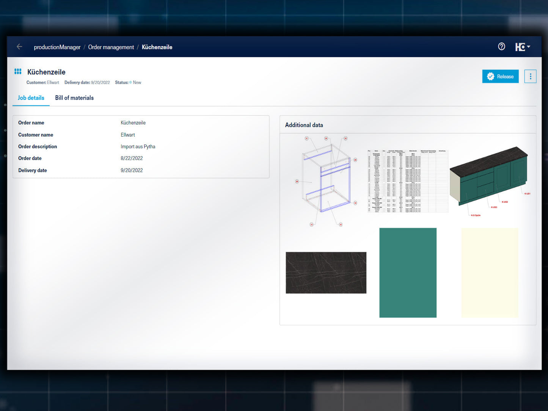
Task: Go to productionManager breadcrumb link
Action: (x=57, y=47)
